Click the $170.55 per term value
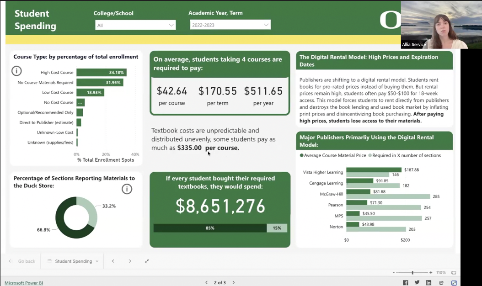Viewport: 482px width, 286px height. point(217,91)
